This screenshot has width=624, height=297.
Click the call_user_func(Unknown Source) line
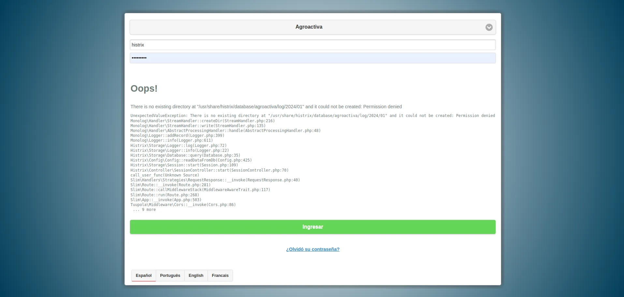point(165,175)
